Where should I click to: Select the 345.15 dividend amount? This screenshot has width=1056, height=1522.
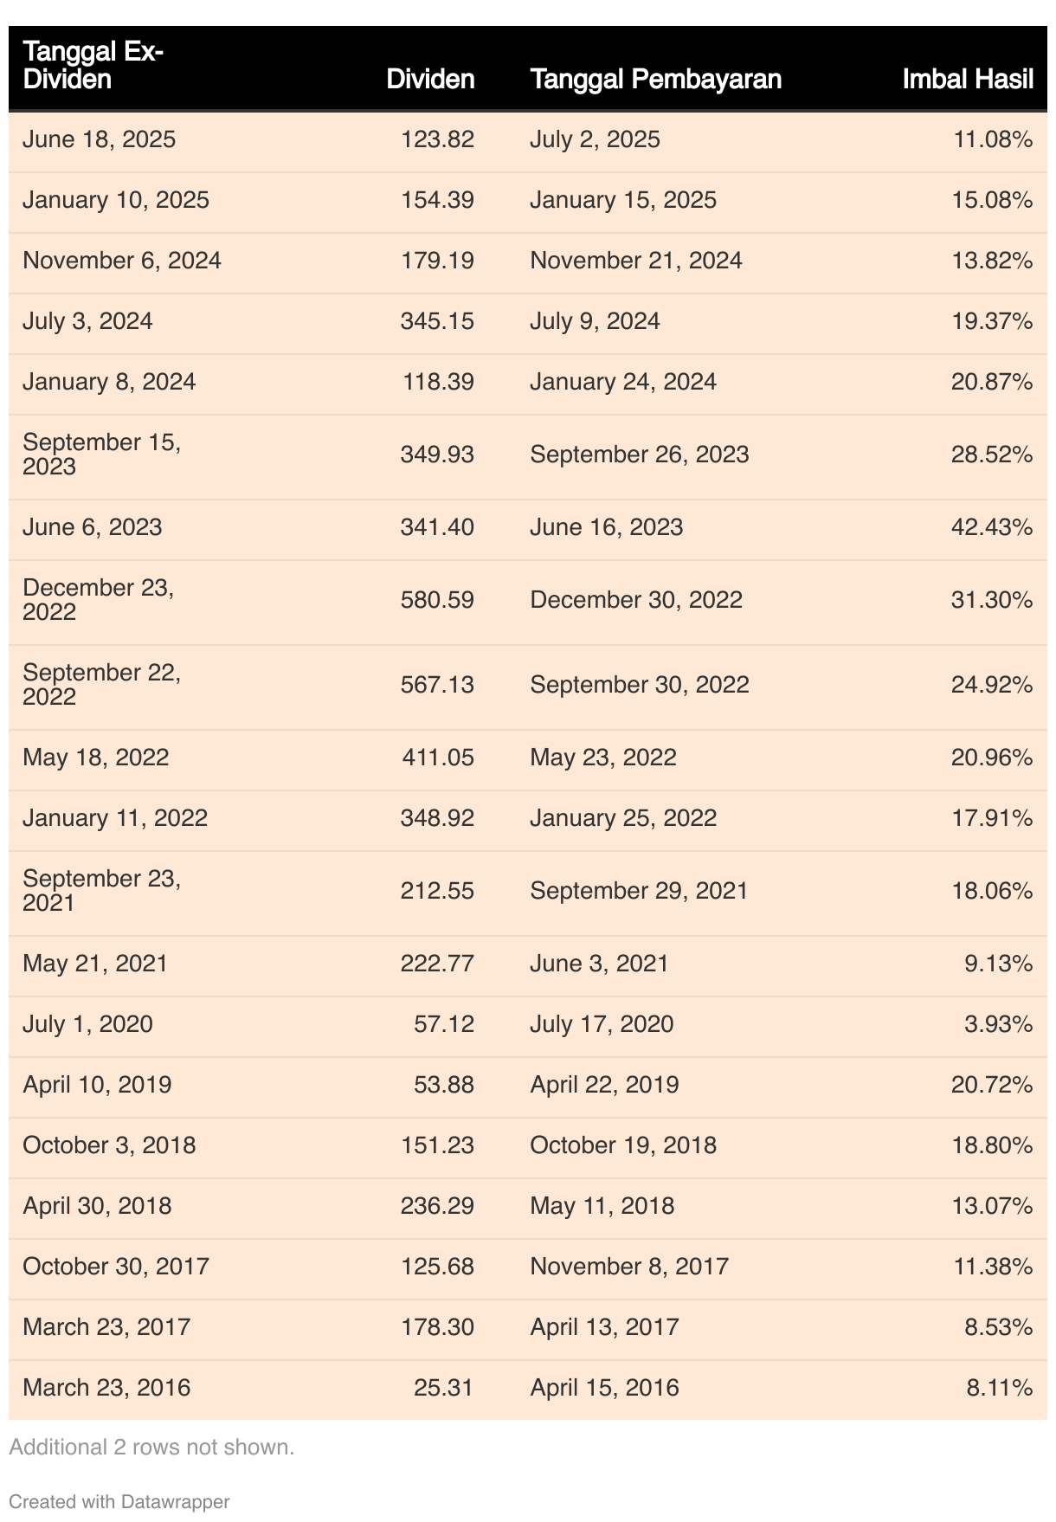pyautogui.click(x=437, y=321)
